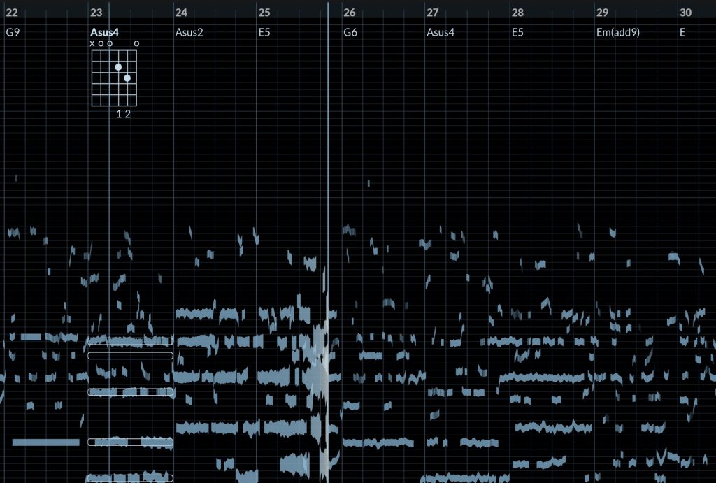This screenshot has width=716, height=483.
Task: Jump to bar 29 in the ruler
Action: click(602, 13)
